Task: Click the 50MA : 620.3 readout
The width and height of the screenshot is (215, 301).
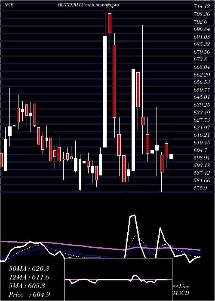Action: coord(29,268)
